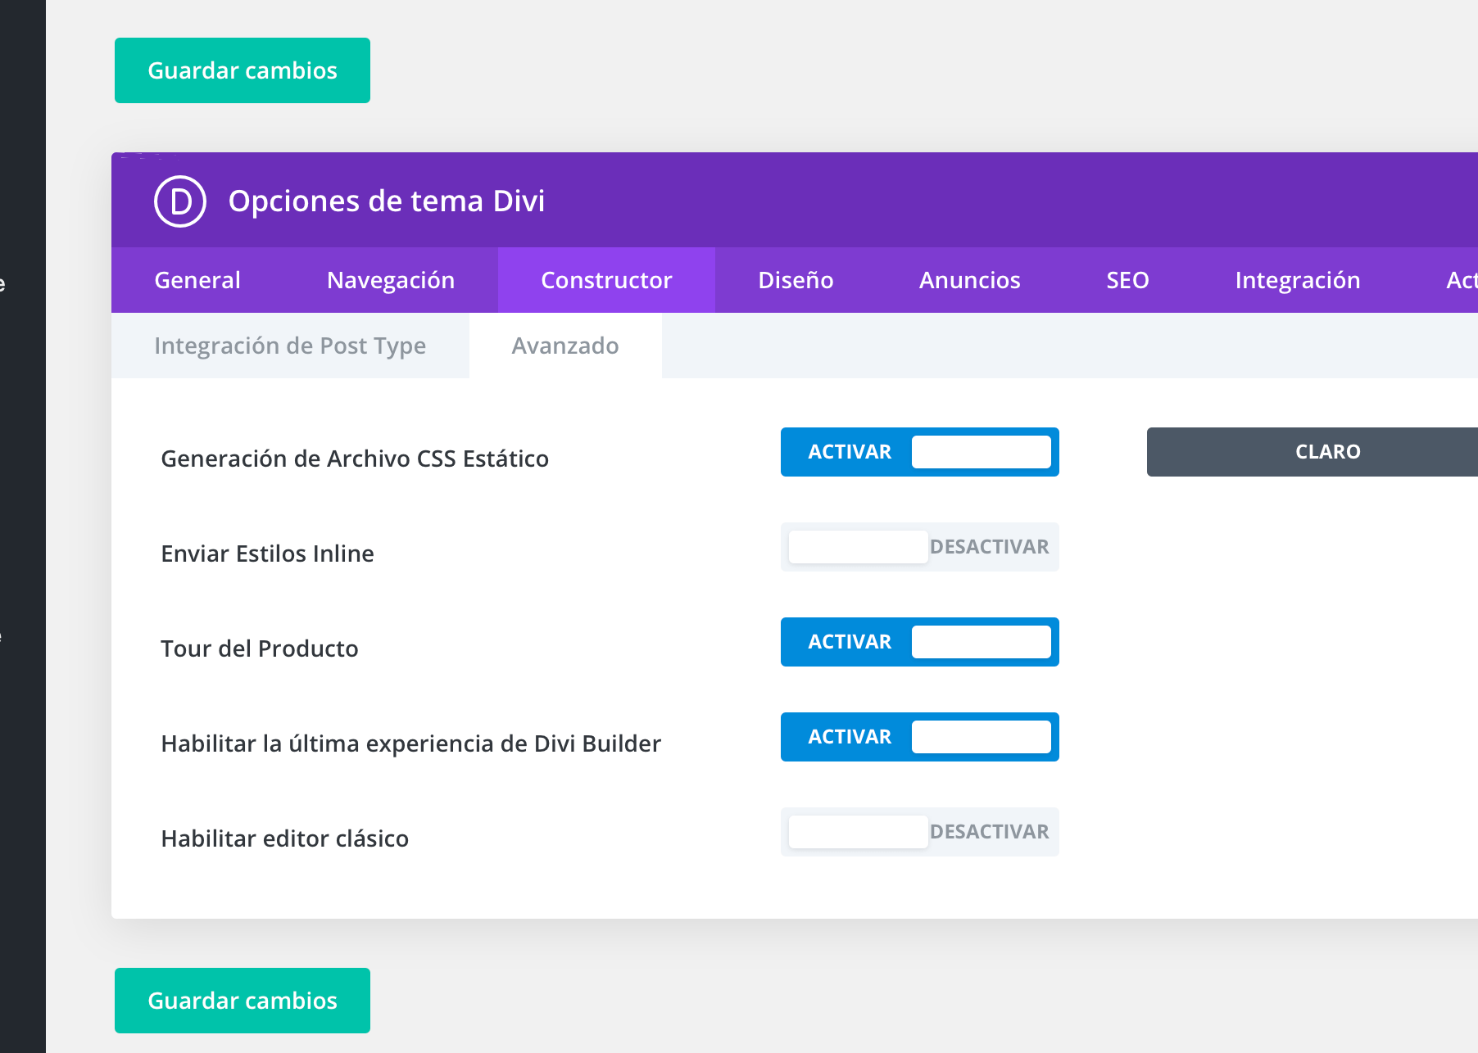The height and width of the screenshot is (1053, 1478).
Task: Click the Enviar Estilos Inline label
Action: click(x=268, y=554)
